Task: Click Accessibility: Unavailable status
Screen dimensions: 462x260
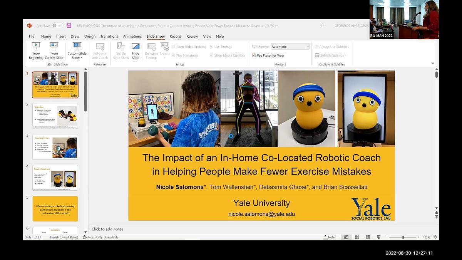Action: tap(100, 237)
